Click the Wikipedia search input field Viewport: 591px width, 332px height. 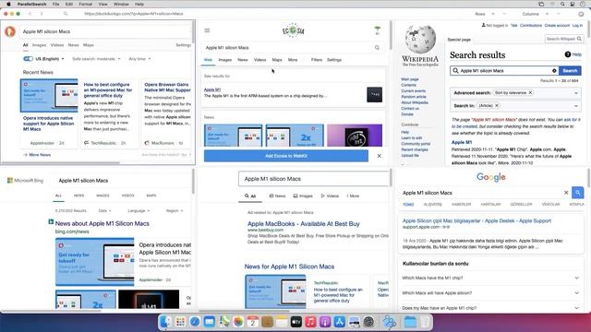504,71
